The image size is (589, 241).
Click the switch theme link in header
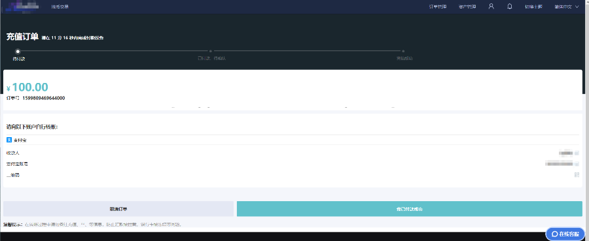[533, 7]
